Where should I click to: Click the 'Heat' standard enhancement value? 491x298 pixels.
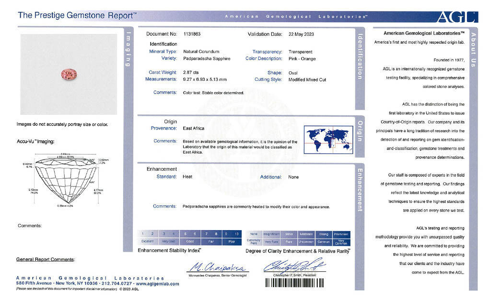[187, 177]
